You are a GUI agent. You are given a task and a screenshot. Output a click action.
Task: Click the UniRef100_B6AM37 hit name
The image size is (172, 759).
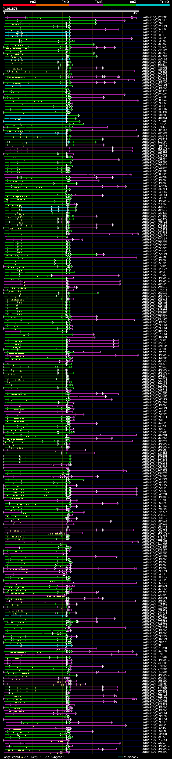[x=154, y=186]
